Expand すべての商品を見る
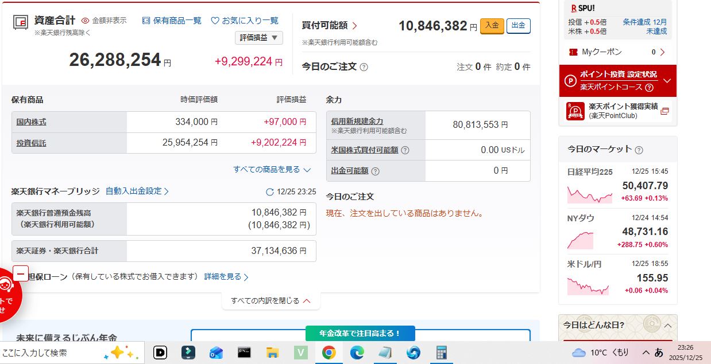The width and height of the screenshot is (711, 364). pyautogui.click(x=272, y=170)
